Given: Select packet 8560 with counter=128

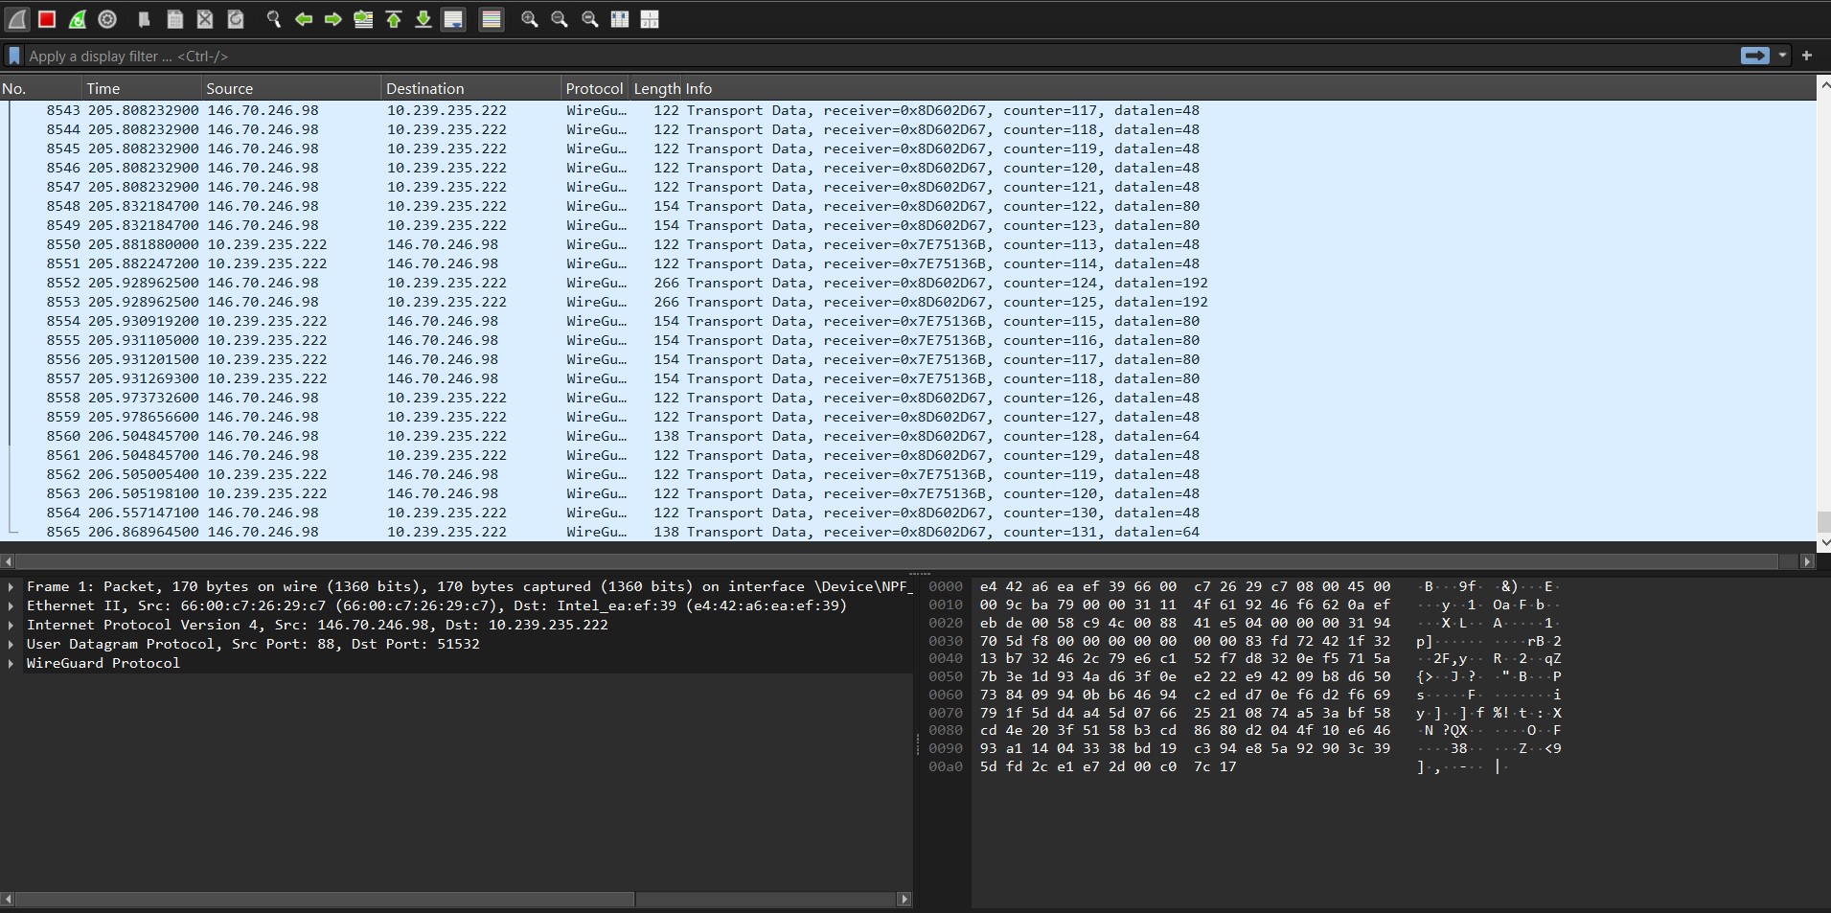Looking at the screenshot, I should click(907, 436).
